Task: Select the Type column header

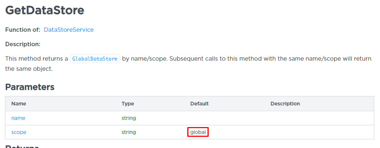Action: click(128, 104)
